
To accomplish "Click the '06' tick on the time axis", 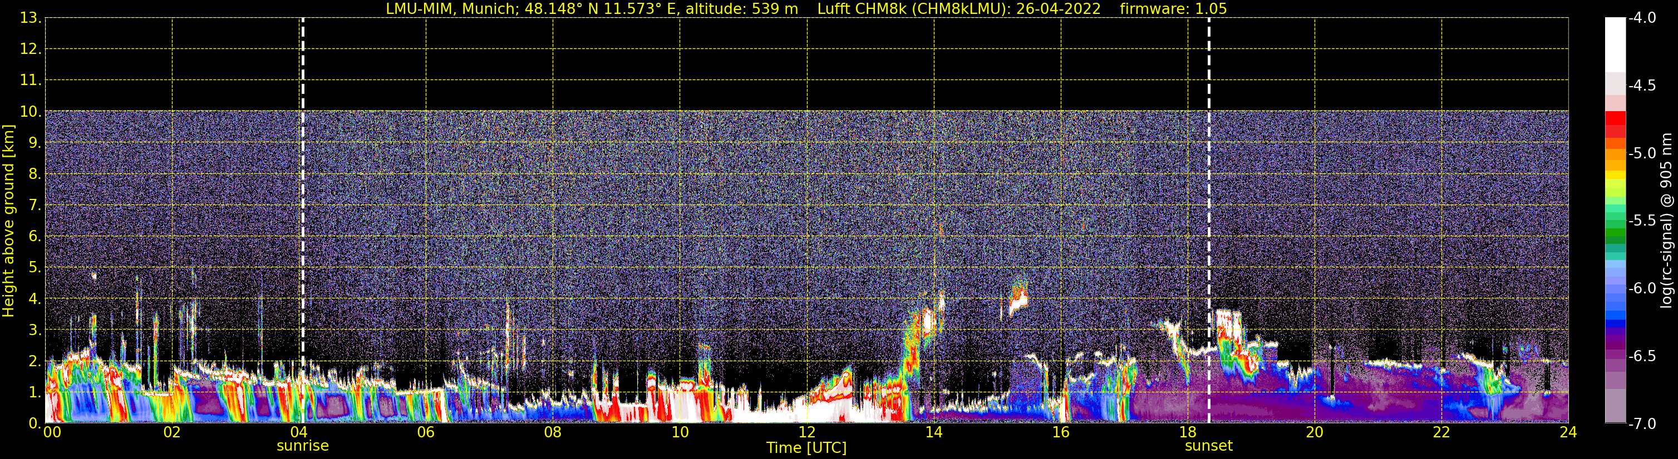I will [426, 432].
